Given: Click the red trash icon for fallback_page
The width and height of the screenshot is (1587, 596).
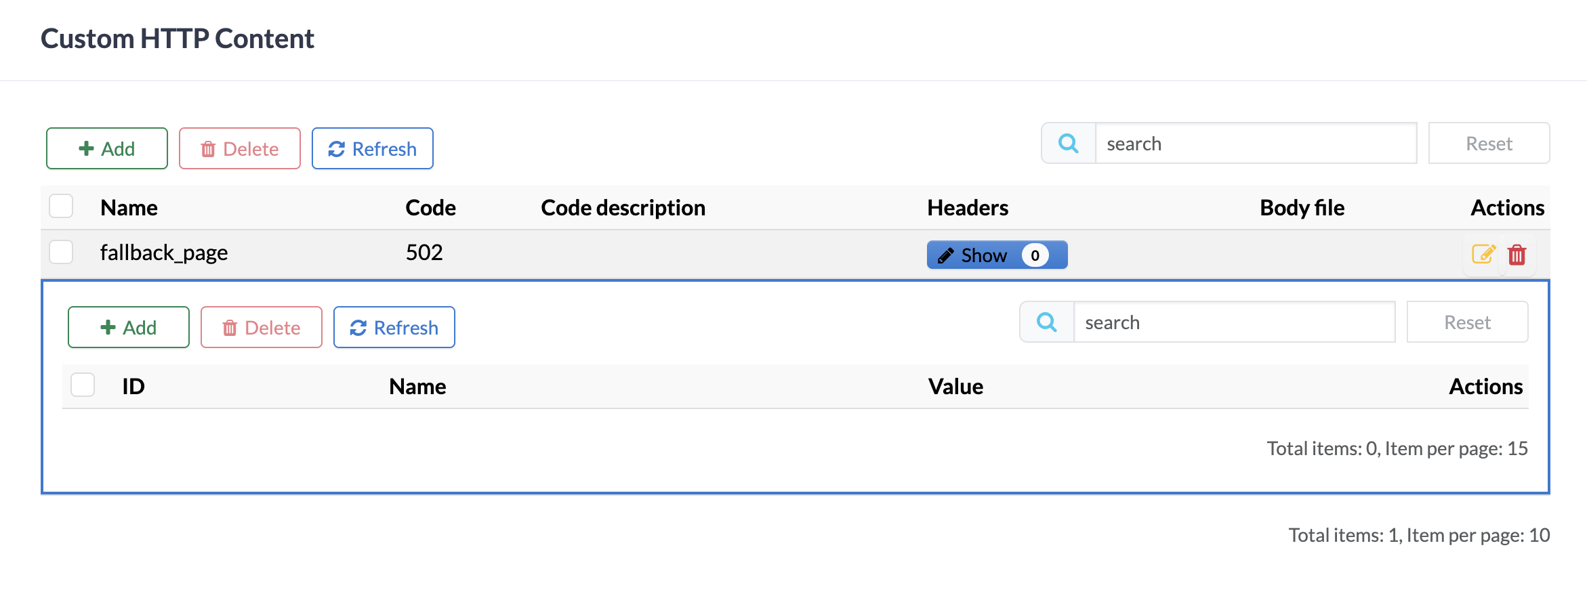Looking at the screenshot, I should 1517,255.
